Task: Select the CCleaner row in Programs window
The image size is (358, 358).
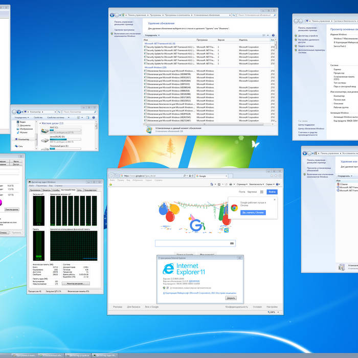Action: 347,184
